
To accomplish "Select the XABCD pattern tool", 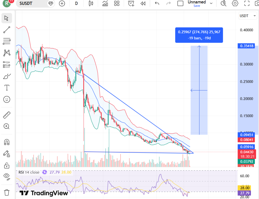I will tap(7, 53).
